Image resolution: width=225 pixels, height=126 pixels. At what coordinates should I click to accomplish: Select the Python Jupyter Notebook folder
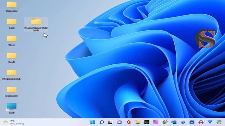pos(36,24)
